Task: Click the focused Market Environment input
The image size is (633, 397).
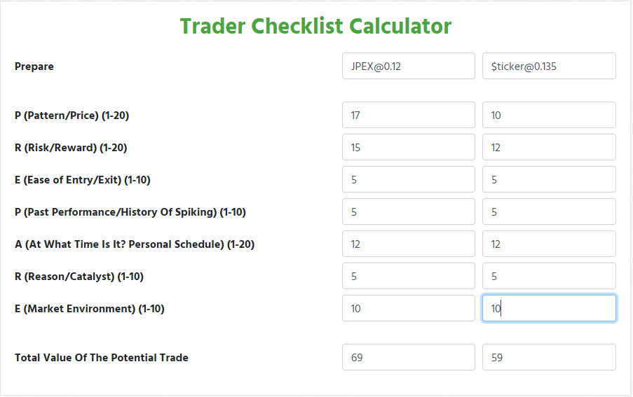Action: coord(549,308)
